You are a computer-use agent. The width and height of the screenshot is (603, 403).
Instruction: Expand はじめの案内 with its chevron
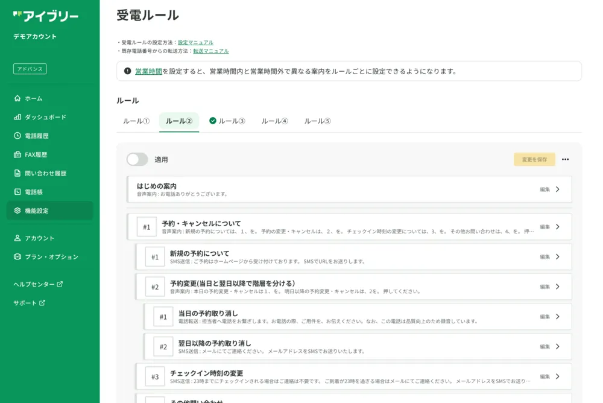(558, 189)
